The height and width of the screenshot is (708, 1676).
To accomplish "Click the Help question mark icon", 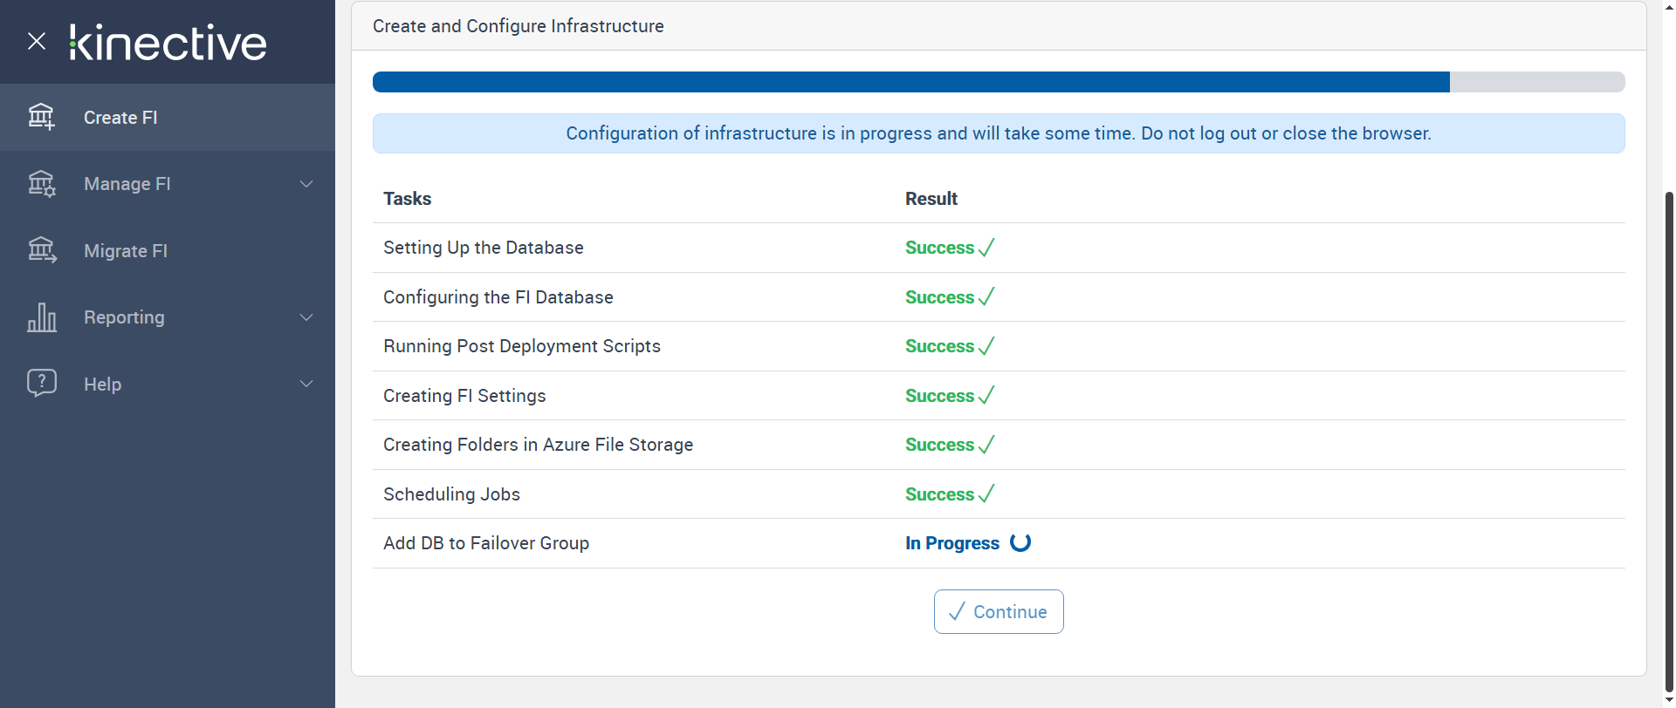I will tap(41, 383).
